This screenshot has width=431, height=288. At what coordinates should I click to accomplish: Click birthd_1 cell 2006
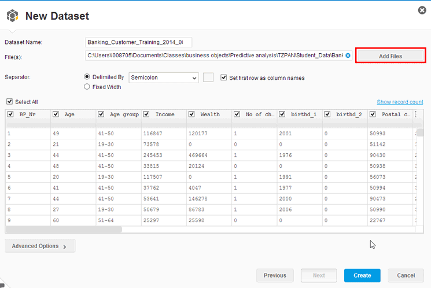[285, 209]
